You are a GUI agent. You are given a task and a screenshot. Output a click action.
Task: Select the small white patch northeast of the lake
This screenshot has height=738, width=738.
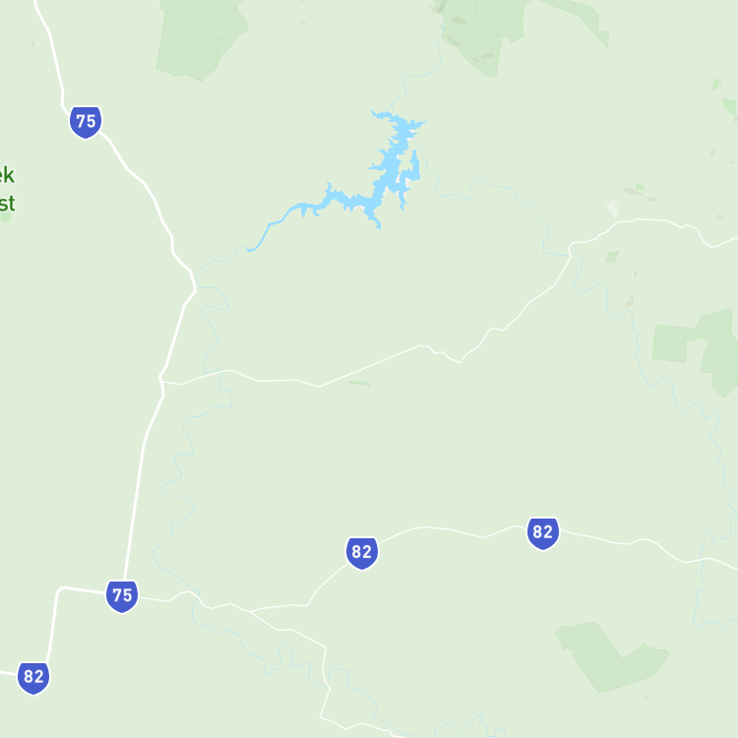pos(613,208)
